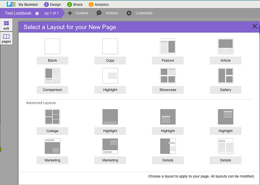
Task: Click the Copy layout button label
Action: [x=110, y=60]
